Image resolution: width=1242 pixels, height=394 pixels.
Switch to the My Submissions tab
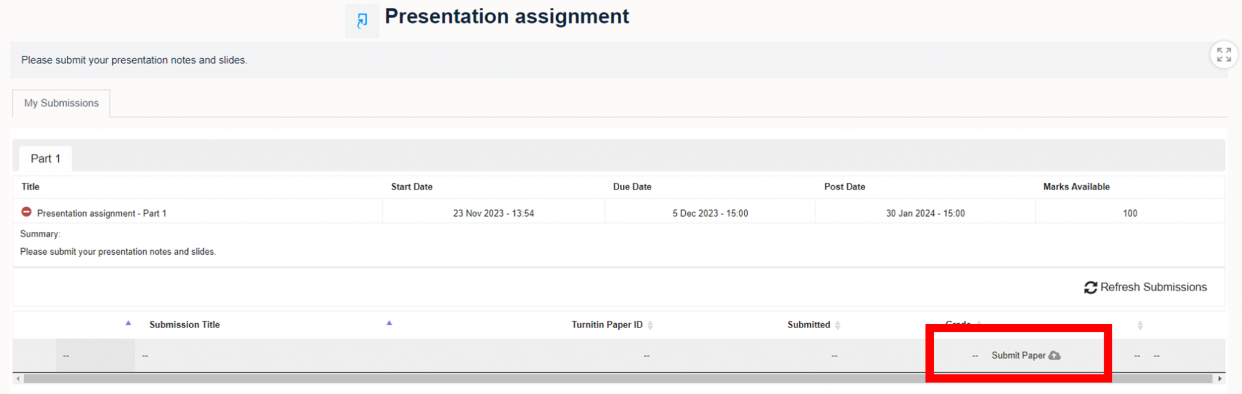pyautogui.click(x=61, y=103)
